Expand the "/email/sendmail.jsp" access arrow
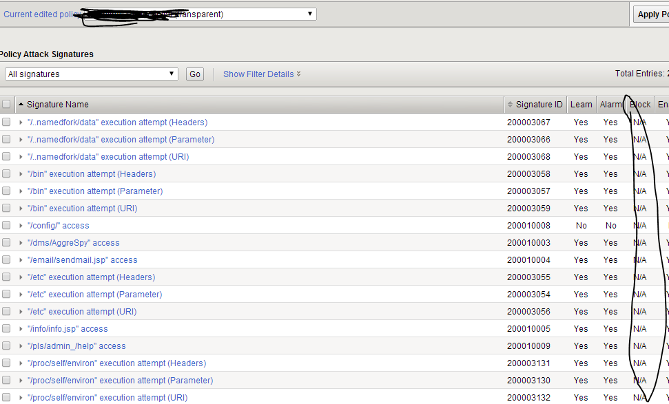The height and width of the screenshot is (404, 669). click(21, 260)
